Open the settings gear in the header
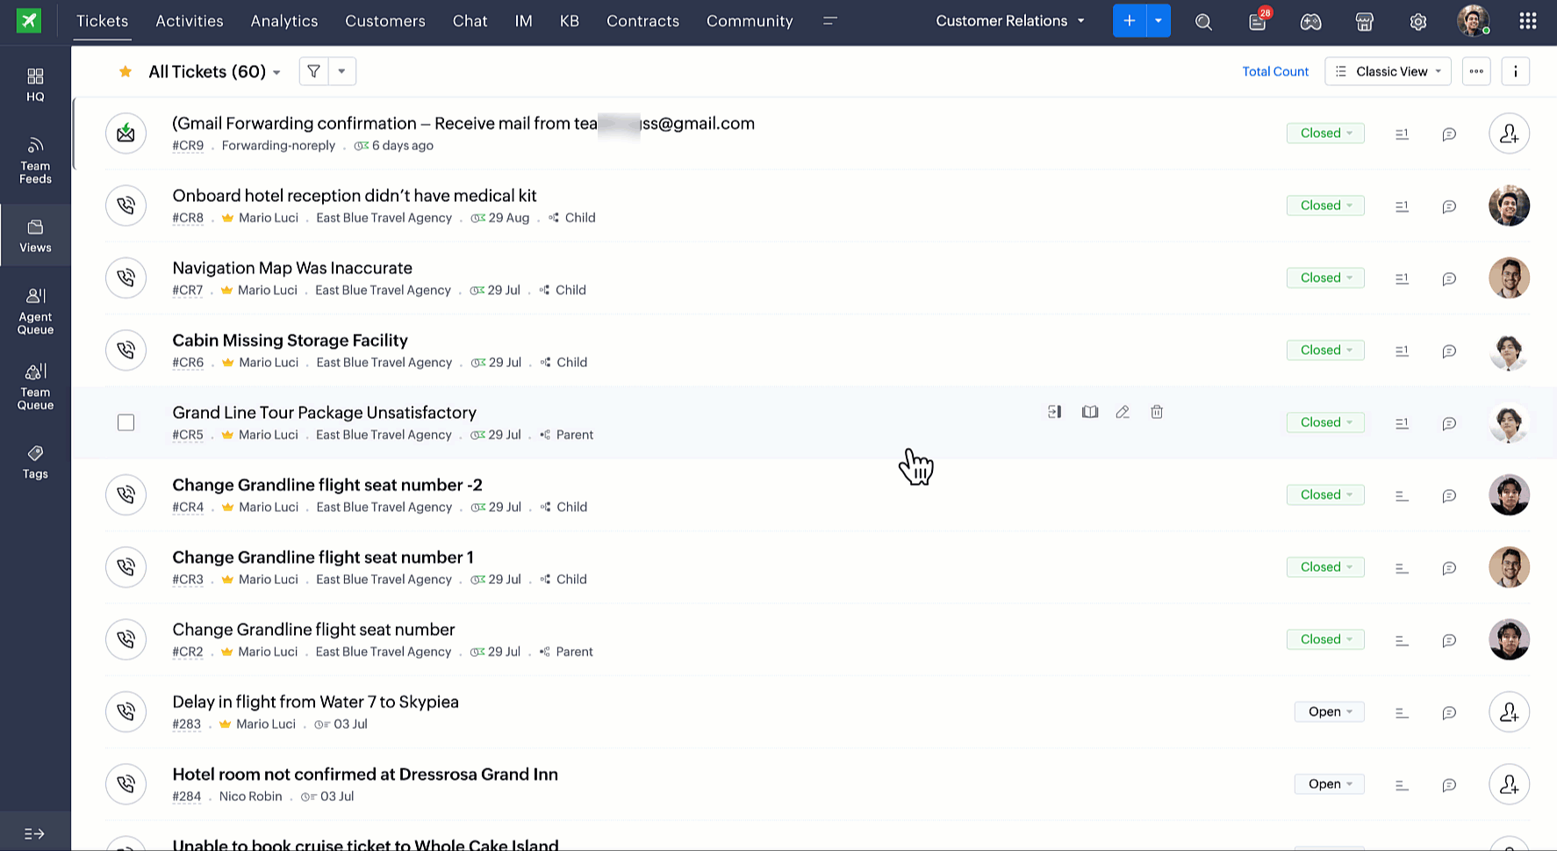Viewport: 1557px width, 851px height. click(x=1417, y=21)
